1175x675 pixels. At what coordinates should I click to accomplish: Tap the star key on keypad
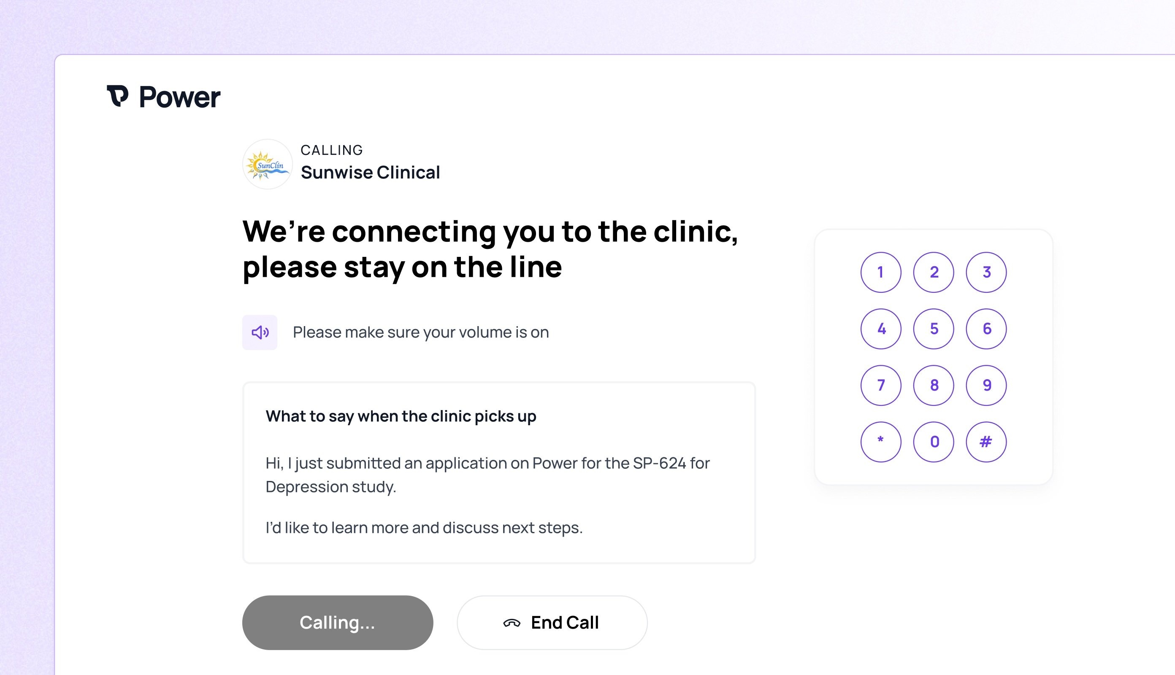click(881, 442)
